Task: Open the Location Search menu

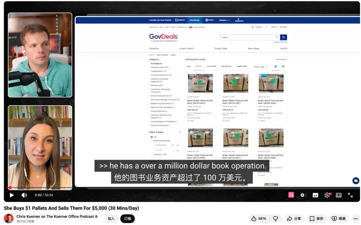Action: (187, 49)
